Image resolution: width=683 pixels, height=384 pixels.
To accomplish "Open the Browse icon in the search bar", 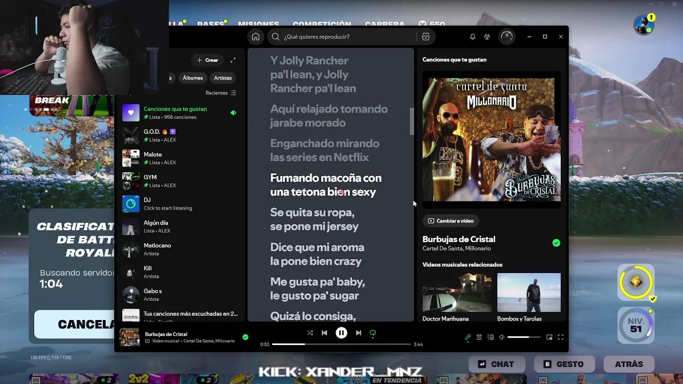I will (x=425, y=37).
